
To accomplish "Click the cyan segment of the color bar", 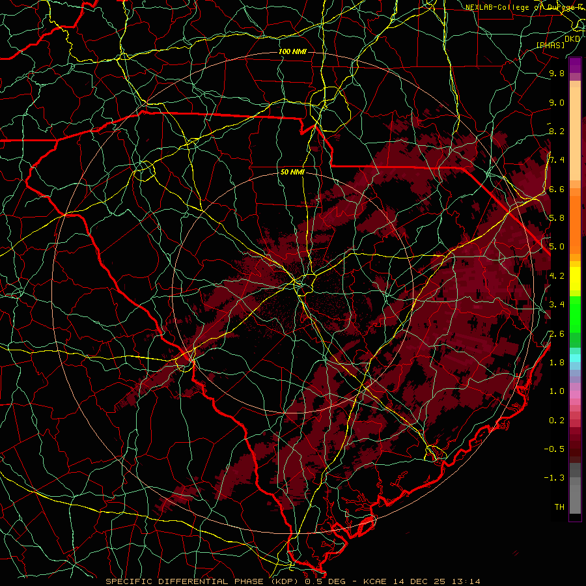I will point(575,357).
